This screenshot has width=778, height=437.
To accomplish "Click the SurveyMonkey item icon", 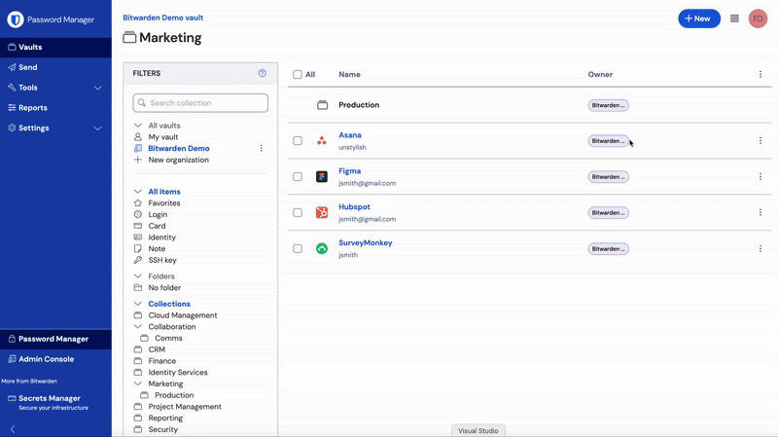I will point(322,249).
